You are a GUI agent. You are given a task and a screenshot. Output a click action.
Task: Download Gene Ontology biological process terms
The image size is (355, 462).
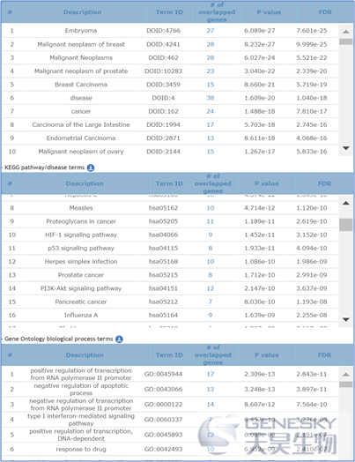pyautogui.click(x=119, y=339)
